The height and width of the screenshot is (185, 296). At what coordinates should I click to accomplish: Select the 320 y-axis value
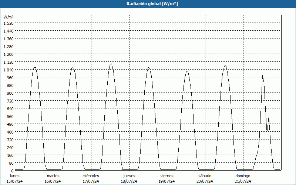pos(11,140)
